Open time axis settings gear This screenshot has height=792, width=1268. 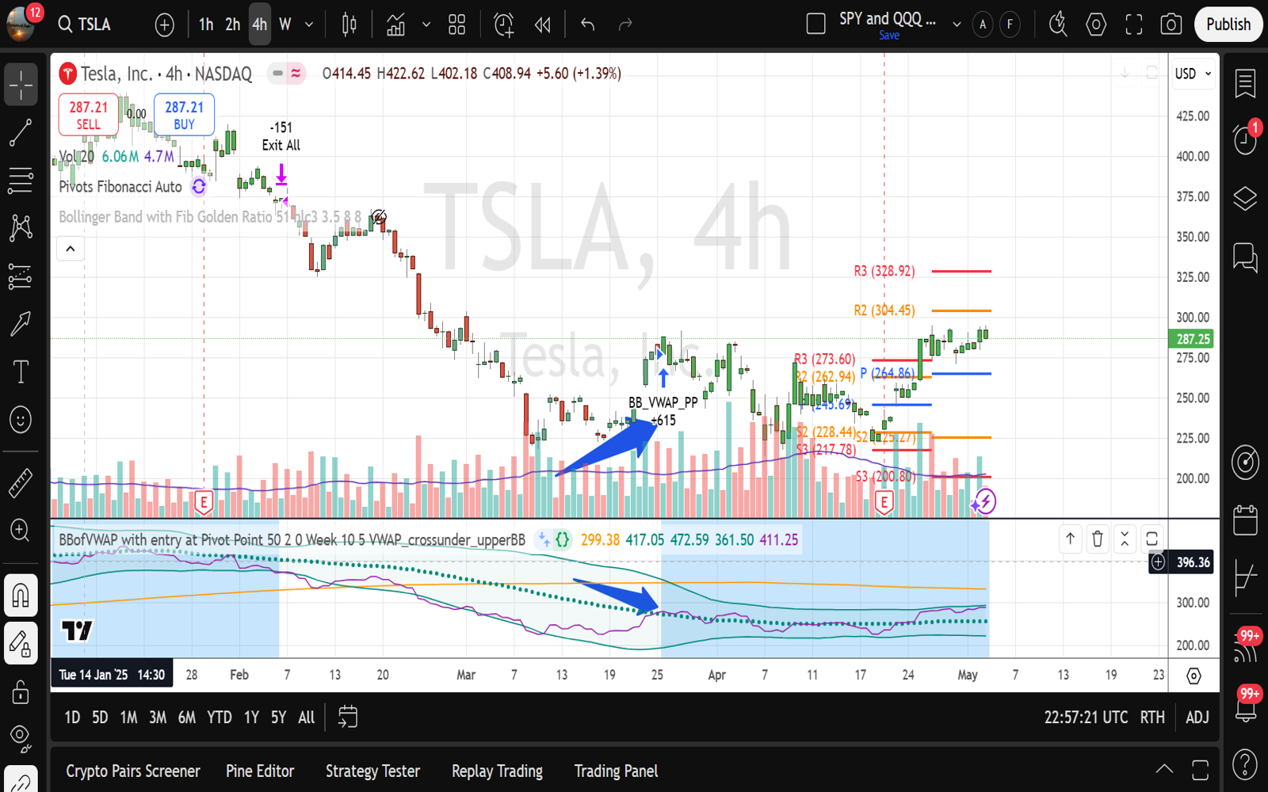(1194, 676)
